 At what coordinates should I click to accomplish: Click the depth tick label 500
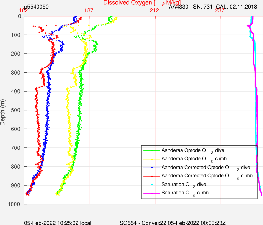[x=16, y=110]
